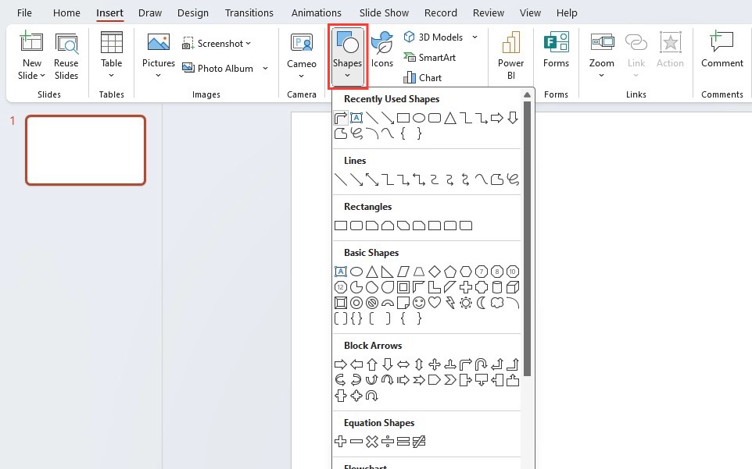
Task: Choose the Left-Right Arrow in Block Arrows
Action: (x=403, y=364)
